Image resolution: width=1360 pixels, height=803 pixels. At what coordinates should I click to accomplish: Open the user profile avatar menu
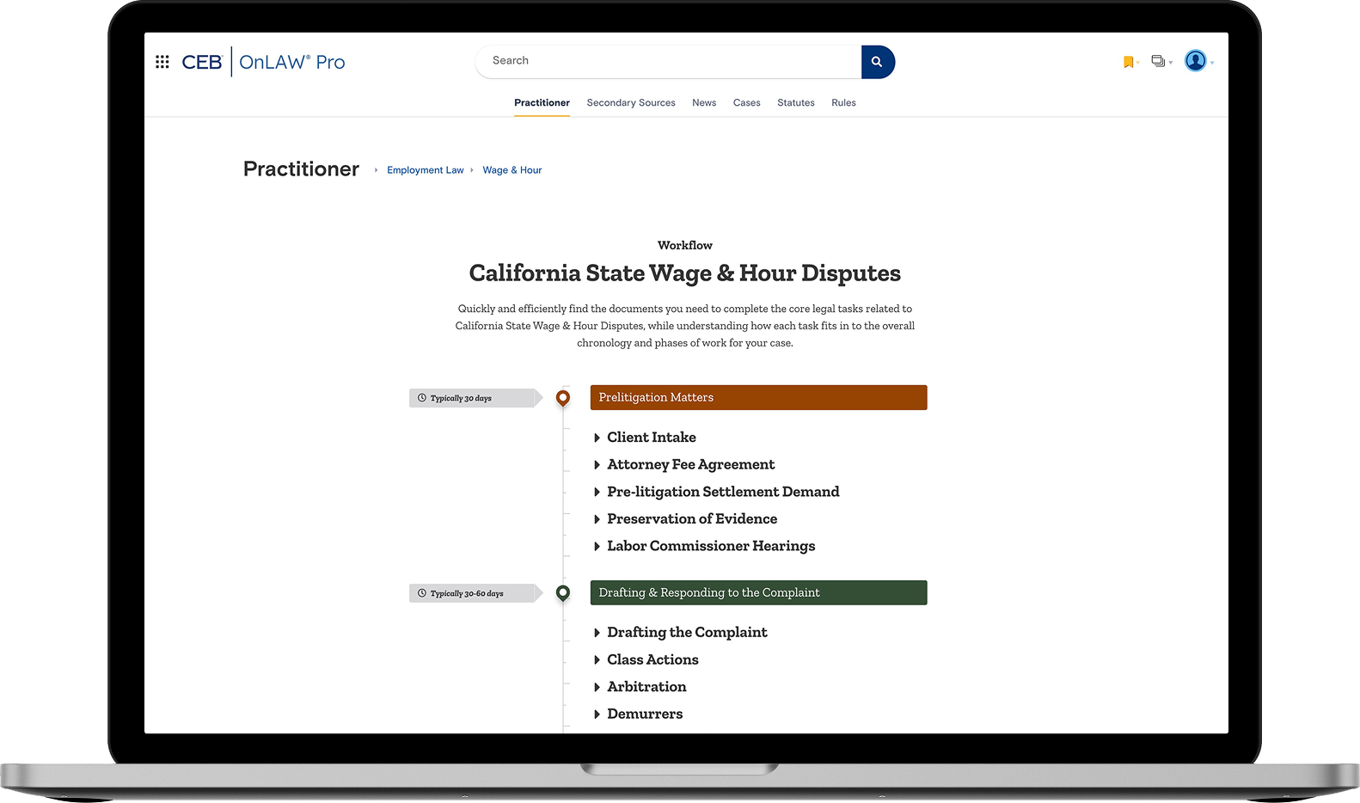(1195, 61)
